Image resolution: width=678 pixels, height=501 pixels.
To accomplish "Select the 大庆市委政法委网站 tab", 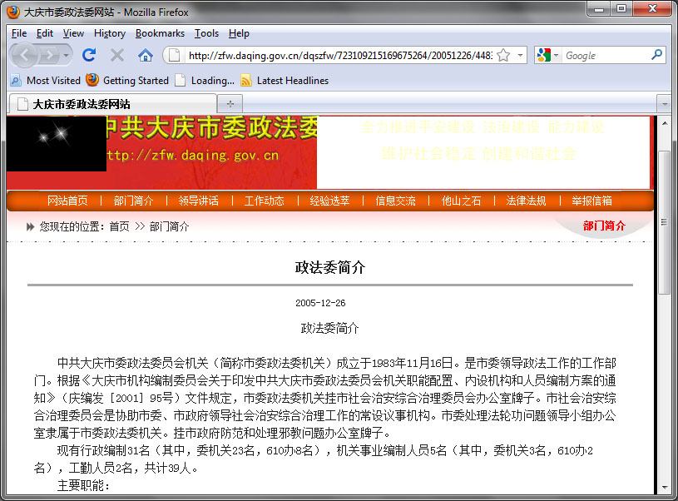I will click(112, 104).
